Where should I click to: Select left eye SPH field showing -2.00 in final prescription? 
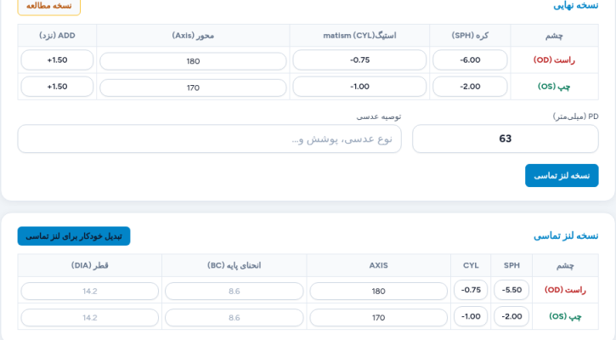click(470, 87)
